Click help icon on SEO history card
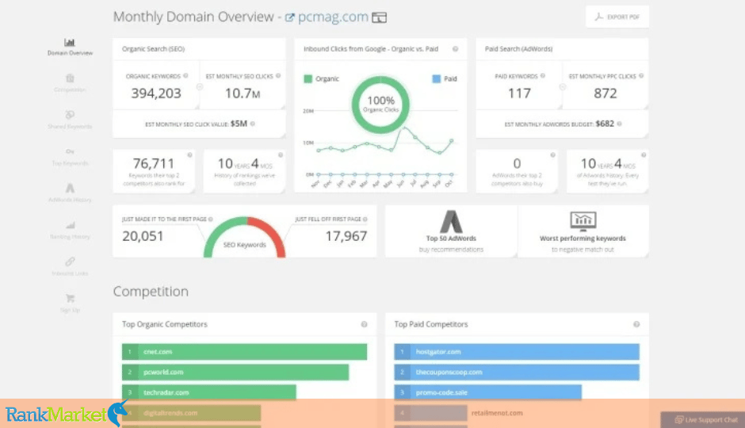The height and width of the screenshot is (428, 745). (281, 155)
